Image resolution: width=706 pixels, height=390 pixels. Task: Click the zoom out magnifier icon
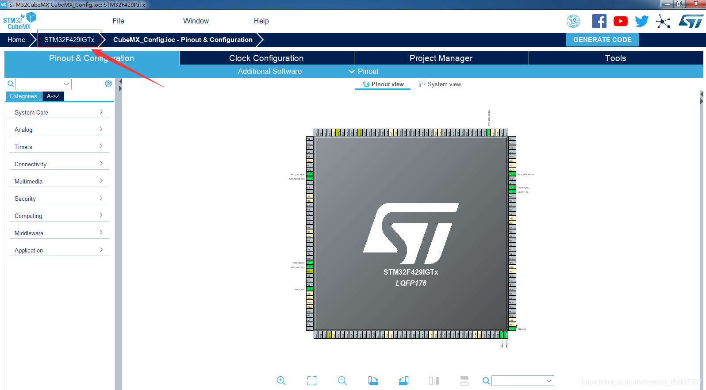click(342, 381)
